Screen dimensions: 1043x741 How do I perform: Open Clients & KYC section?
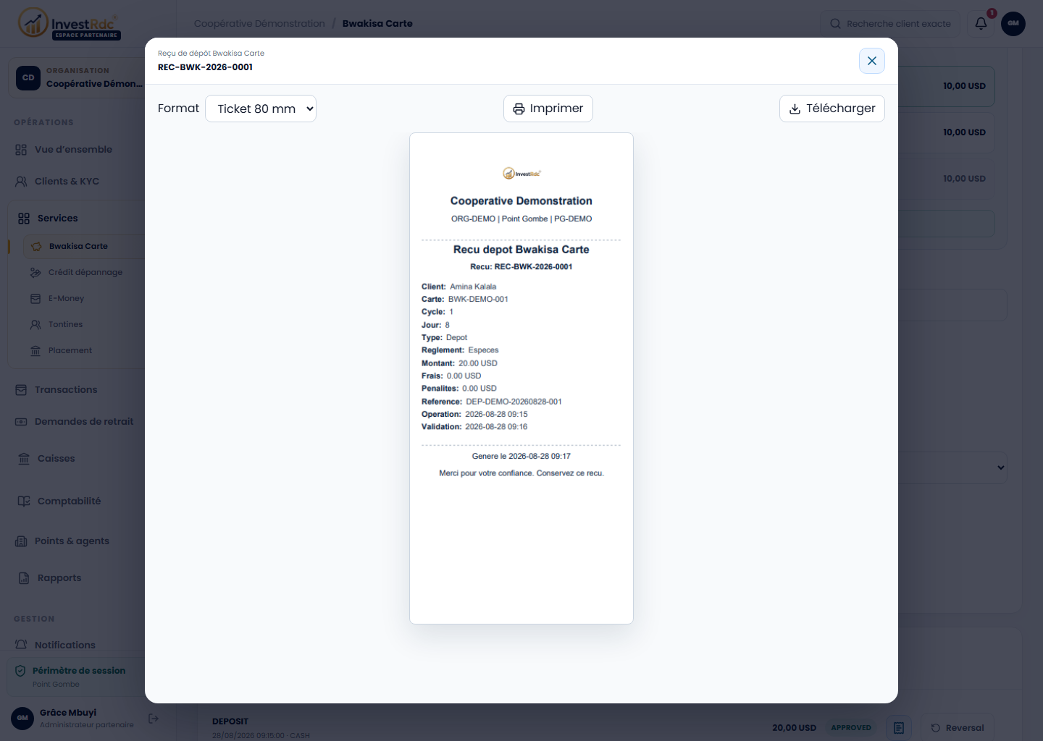[67, 181]
